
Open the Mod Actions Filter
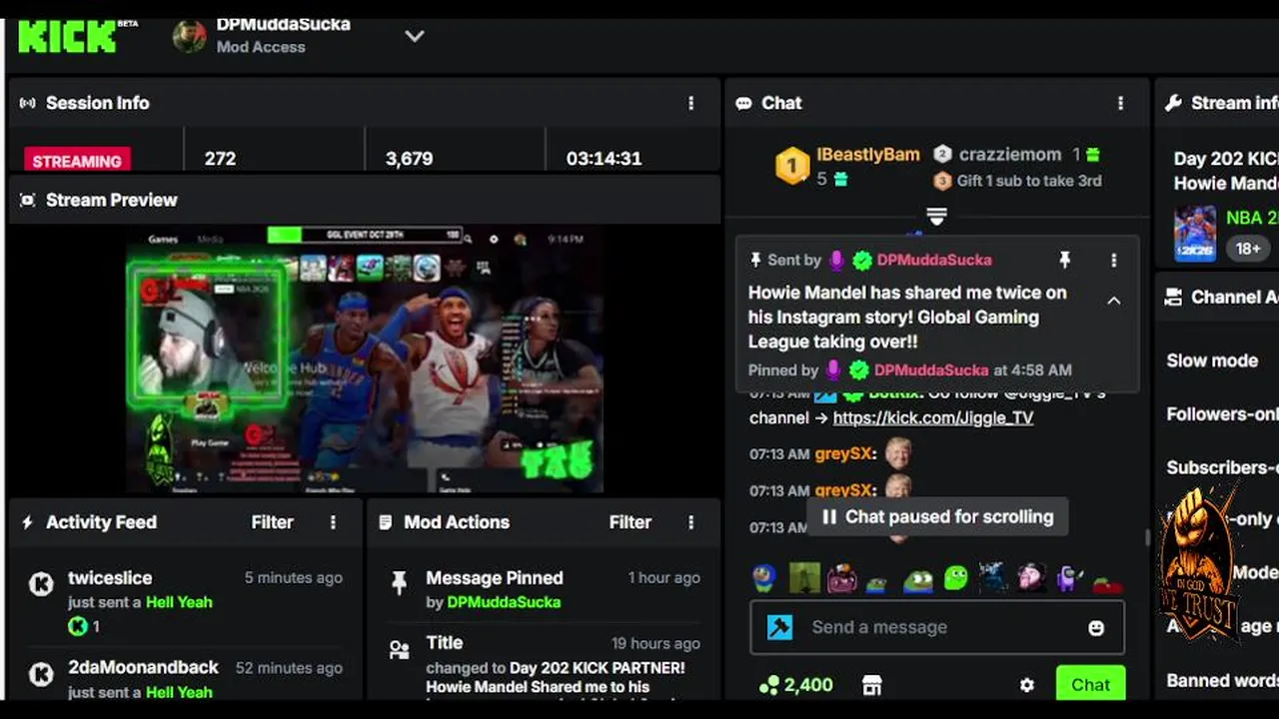coord(631,522)
